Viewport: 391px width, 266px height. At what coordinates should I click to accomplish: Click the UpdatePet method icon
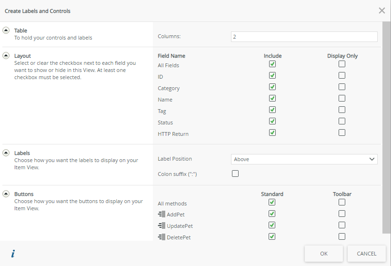pyautogui.click(x=161, y=226)
